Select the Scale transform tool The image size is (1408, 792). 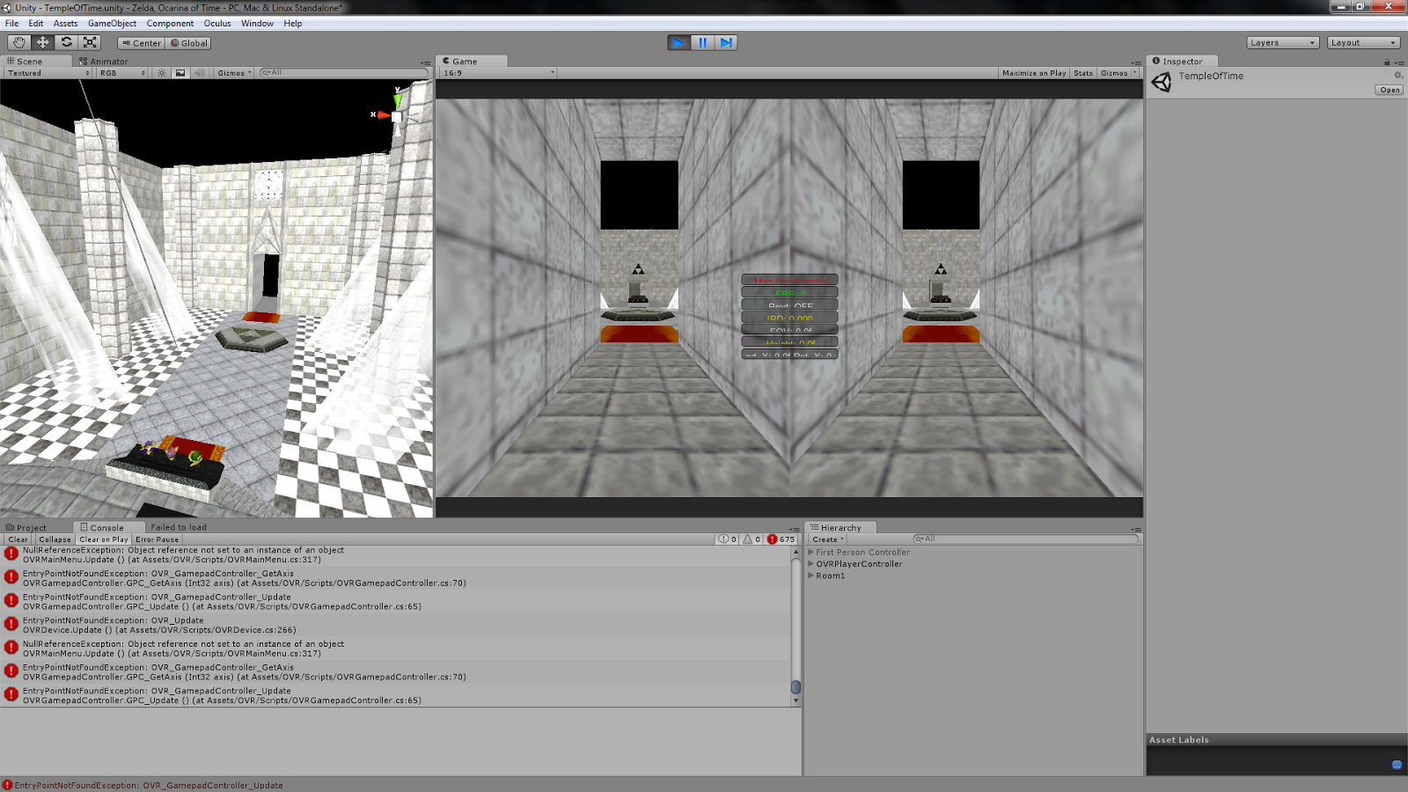90,42
